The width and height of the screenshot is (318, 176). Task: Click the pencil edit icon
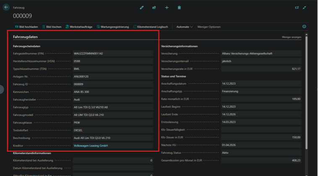coord(142,8)
